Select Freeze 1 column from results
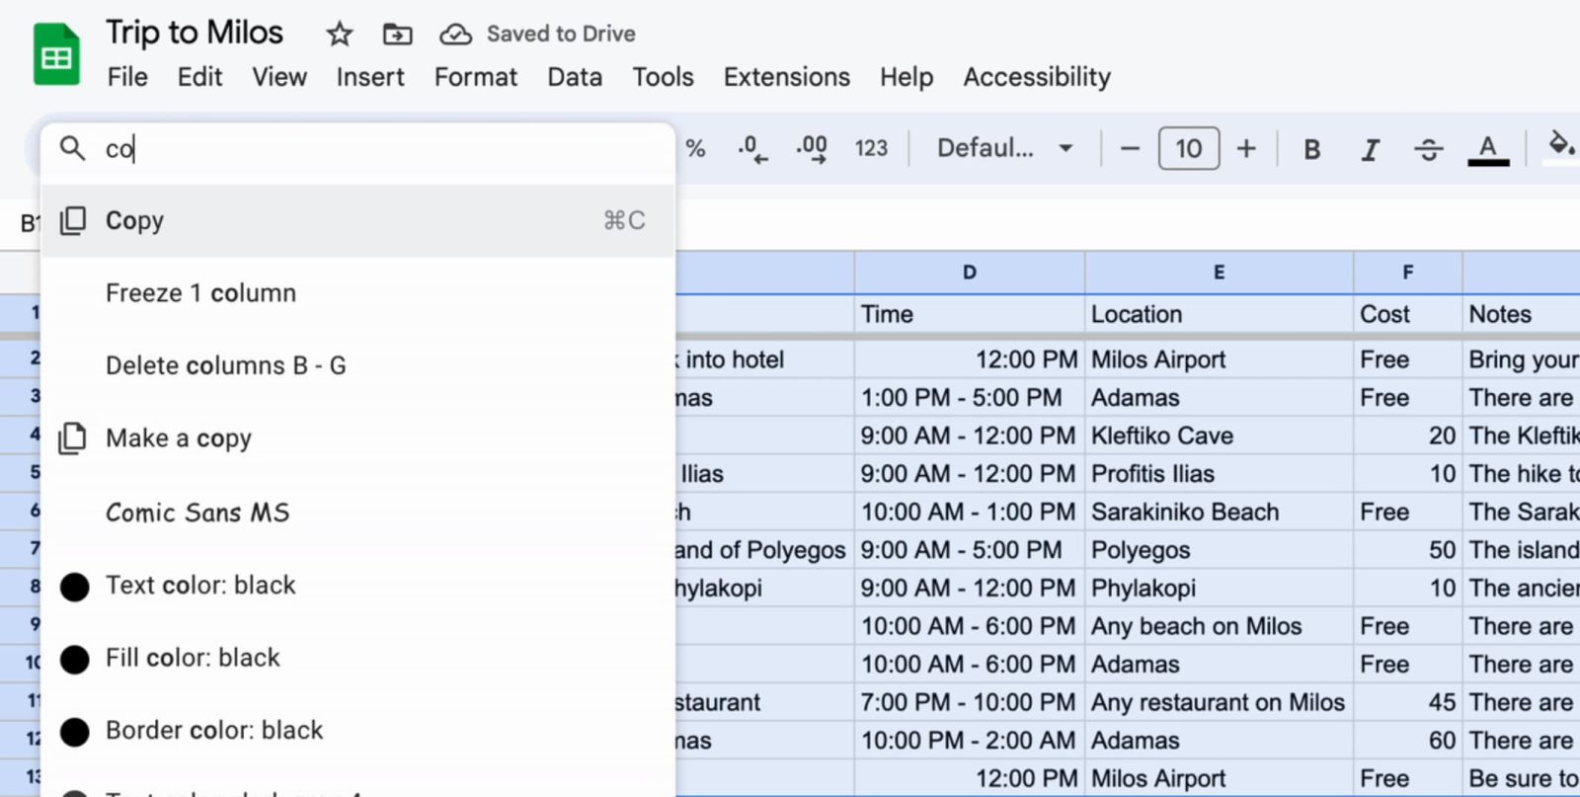The width and height of the screenshot is (1580, 797). point(200,293)
